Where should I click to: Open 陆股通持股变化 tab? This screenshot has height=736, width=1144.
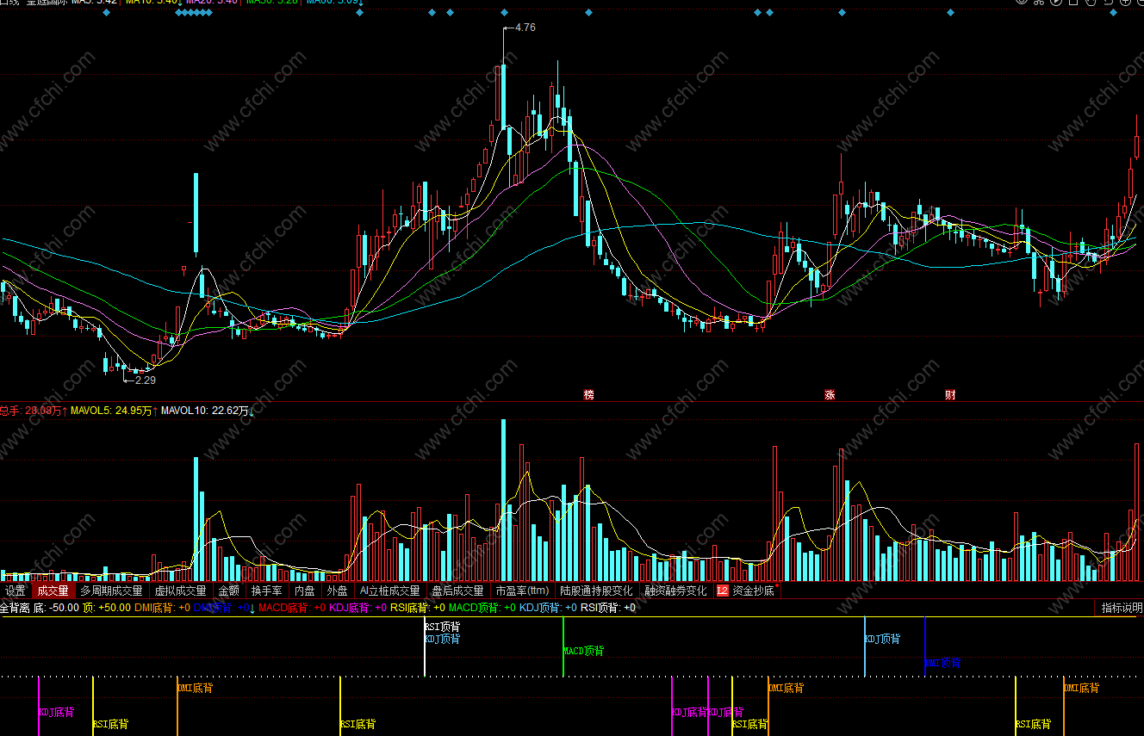[x=596, y=591]
